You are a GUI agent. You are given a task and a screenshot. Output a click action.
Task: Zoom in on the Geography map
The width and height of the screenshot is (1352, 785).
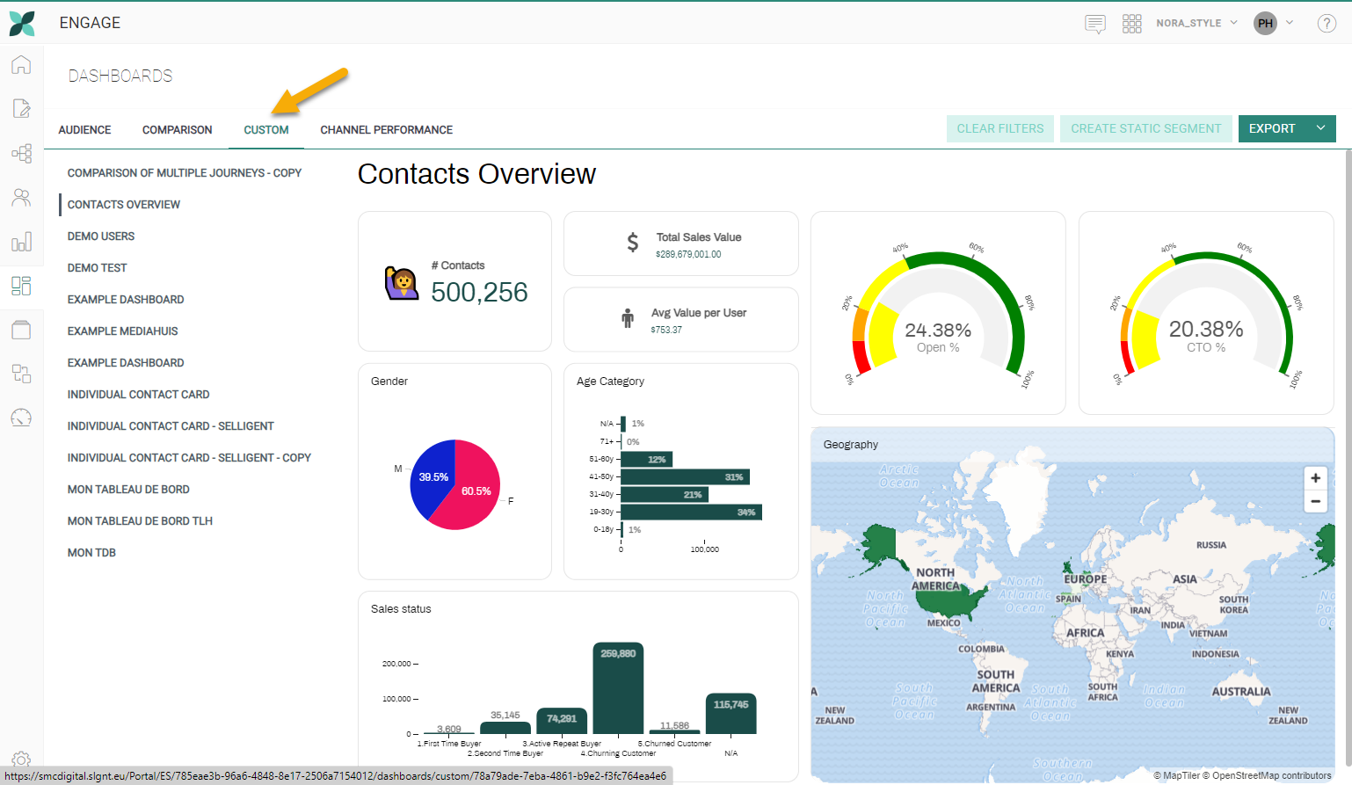click(1315, 478)
